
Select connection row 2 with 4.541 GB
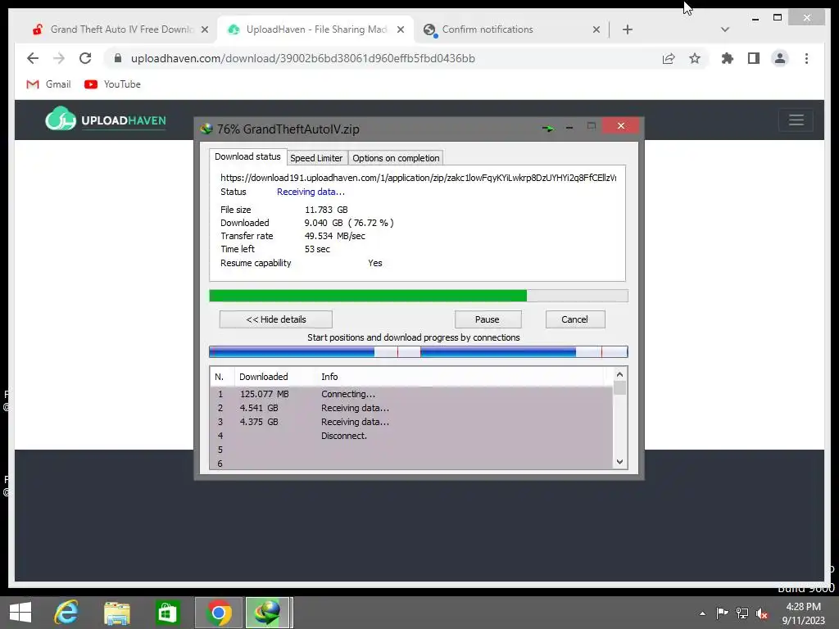411,408
